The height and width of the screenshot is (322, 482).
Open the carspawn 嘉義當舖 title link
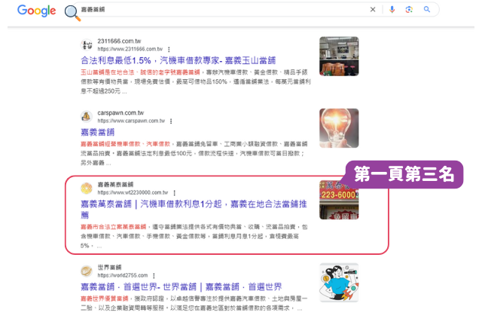point(97,133)
